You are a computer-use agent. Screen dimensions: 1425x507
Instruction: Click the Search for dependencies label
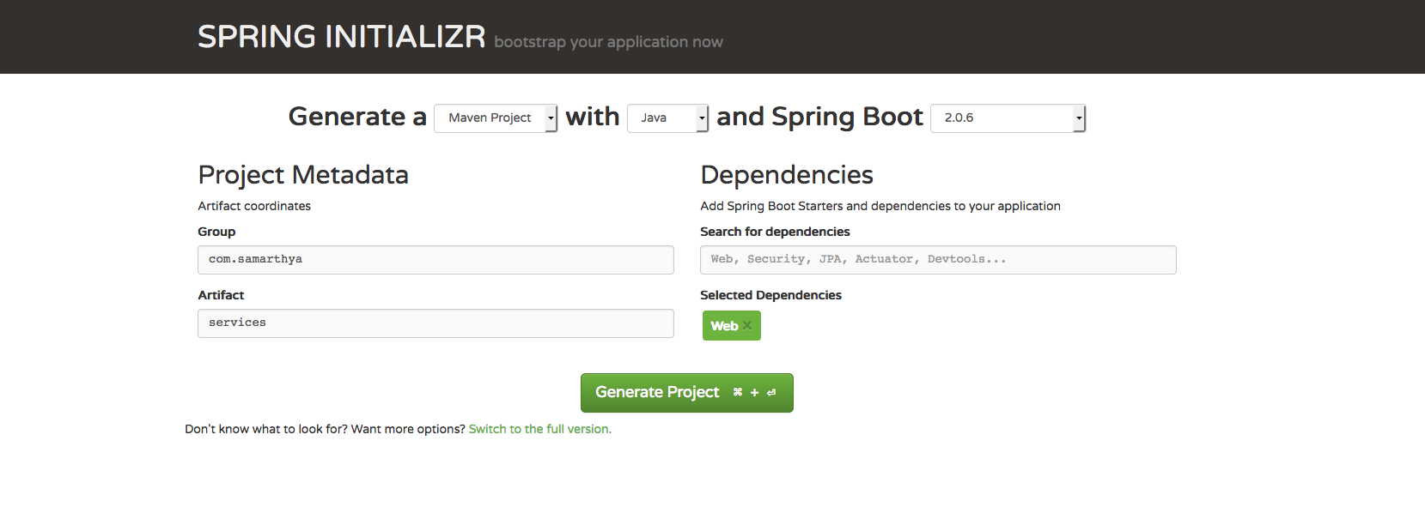775,232
